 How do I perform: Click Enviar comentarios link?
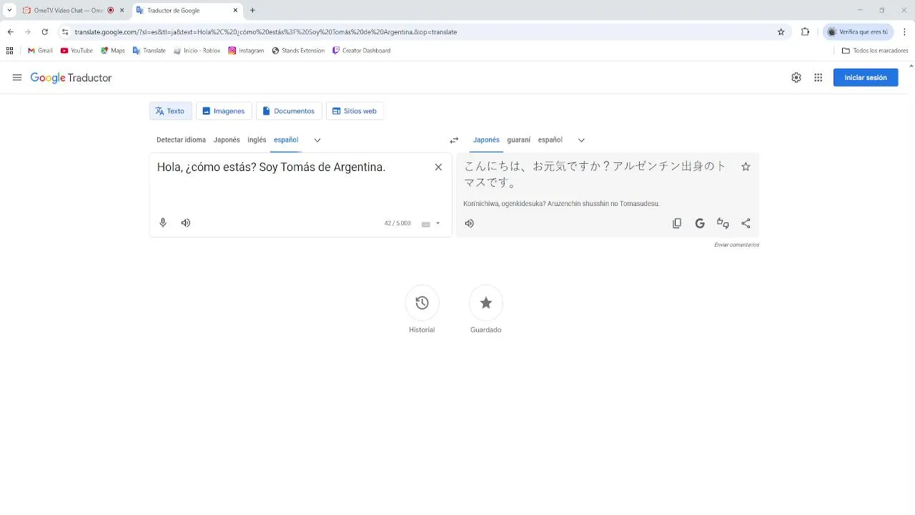pyautogui.click(x=736, y=245)
